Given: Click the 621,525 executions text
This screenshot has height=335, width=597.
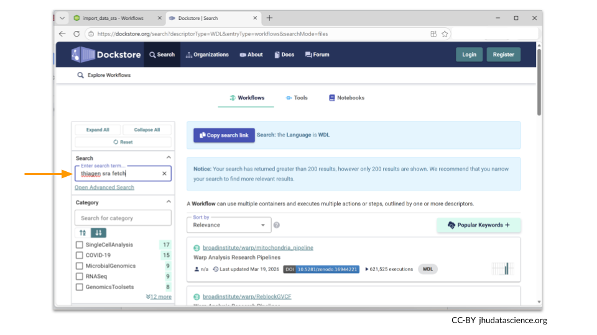Looking at the screenshot, I should (391, 269).
